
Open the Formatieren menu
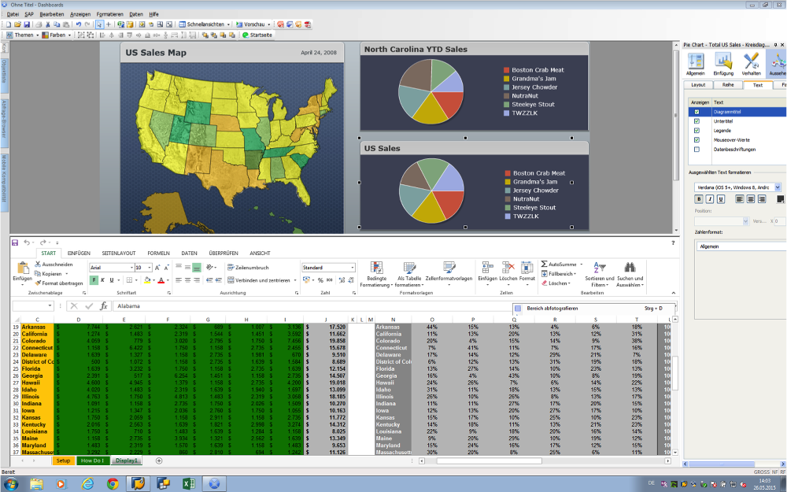coord(109,14)
